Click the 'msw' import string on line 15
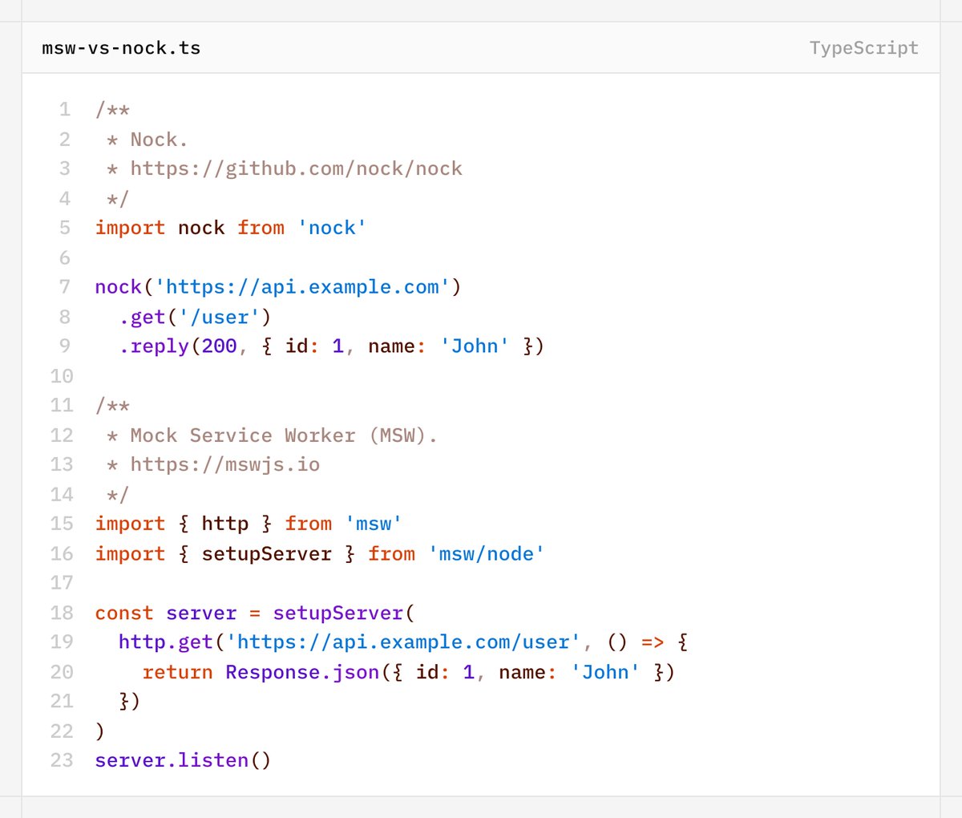Viewport: 962px width, 818px height. 374,524
